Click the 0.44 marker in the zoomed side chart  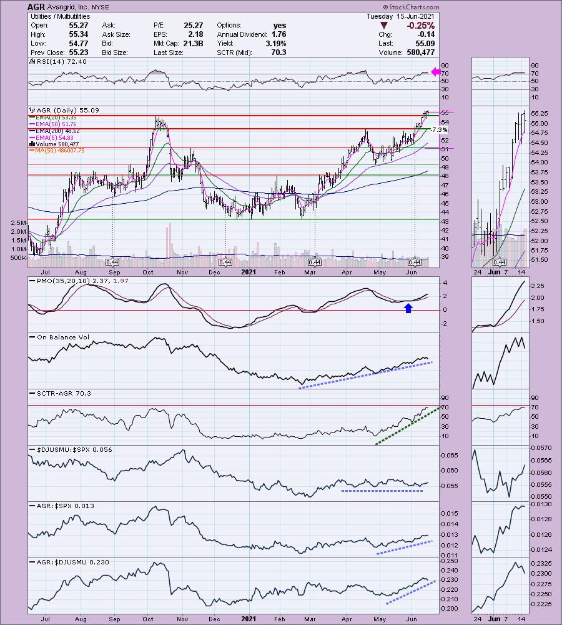499,262
